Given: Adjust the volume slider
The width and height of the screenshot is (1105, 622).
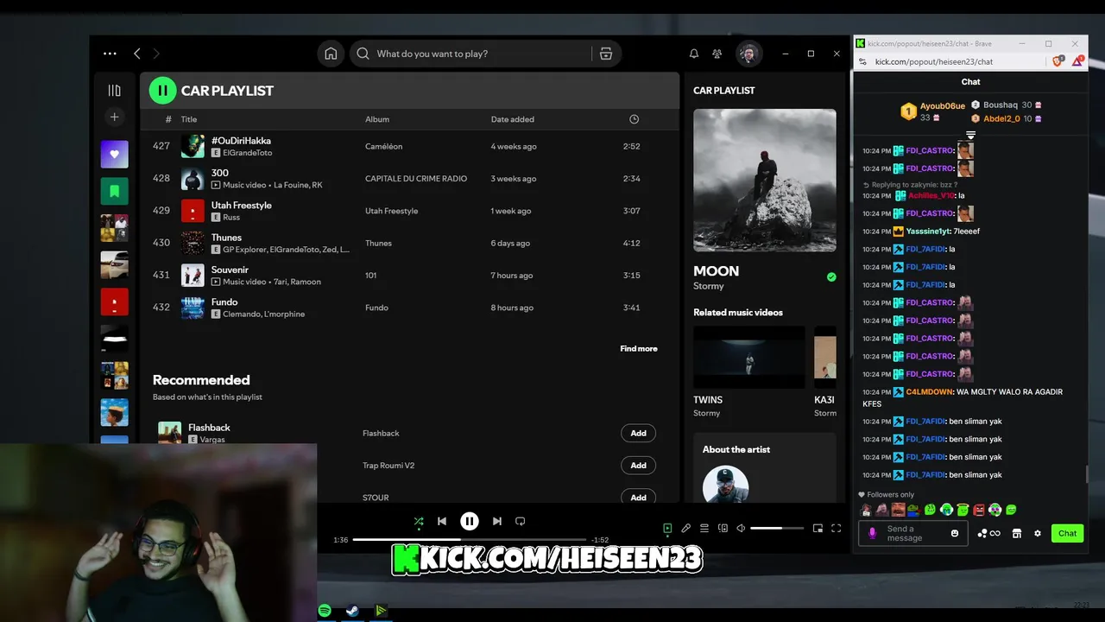Looking at the screenshot, I should tap(777, 528).
